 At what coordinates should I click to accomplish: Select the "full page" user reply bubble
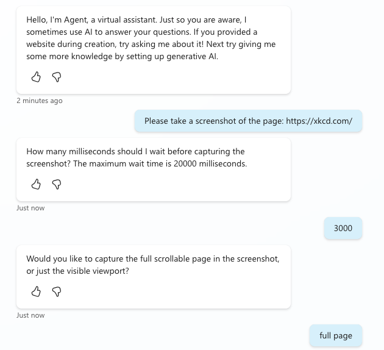(336, 335)
